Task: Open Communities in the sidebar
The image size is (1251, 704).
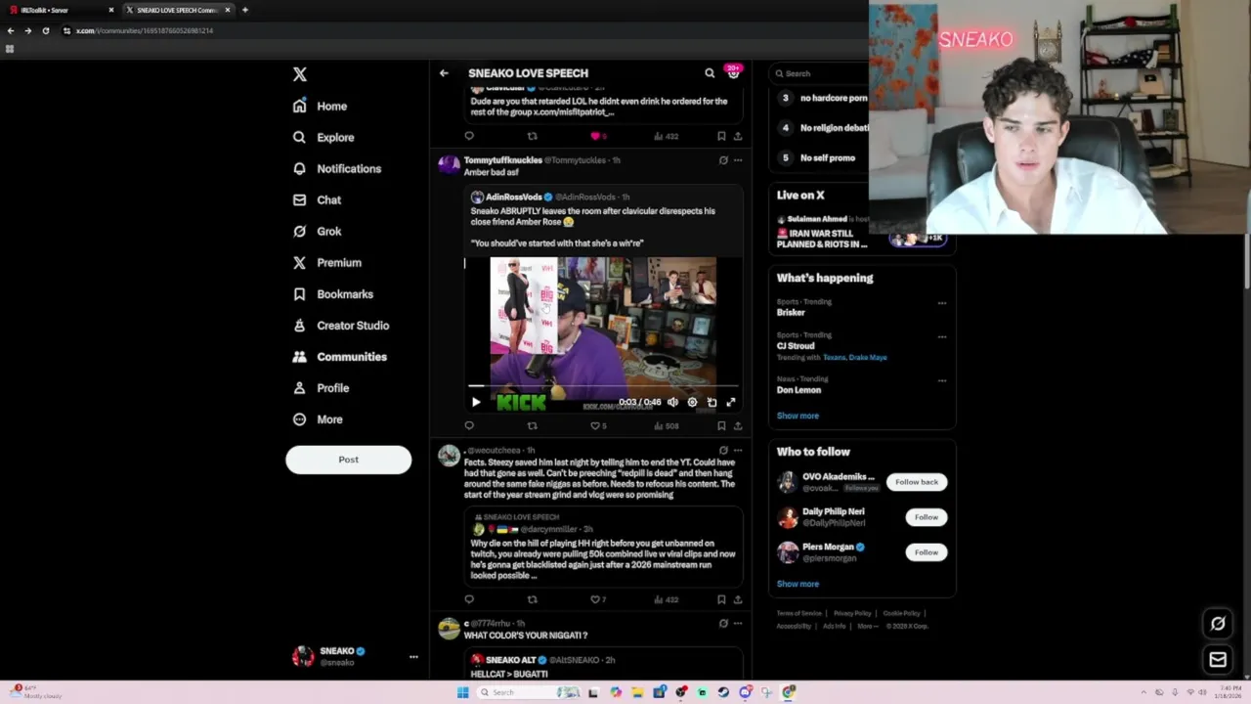Action: pos(340,357)
